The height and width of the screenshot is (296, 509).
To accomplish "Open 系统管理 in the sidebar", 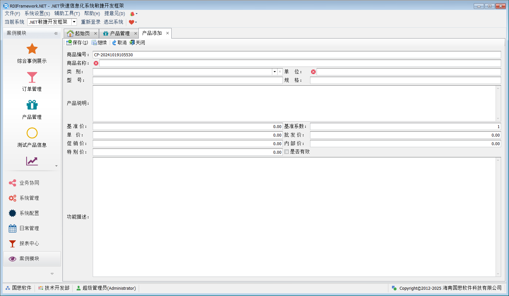I will pyautogui.click(x=29, y=198).
